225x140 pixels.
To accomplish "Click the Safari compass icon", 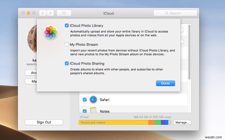I will click(93, 100).
